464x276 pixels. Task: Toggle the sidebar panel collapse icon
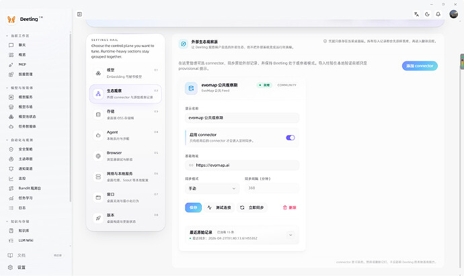point(79,14)
